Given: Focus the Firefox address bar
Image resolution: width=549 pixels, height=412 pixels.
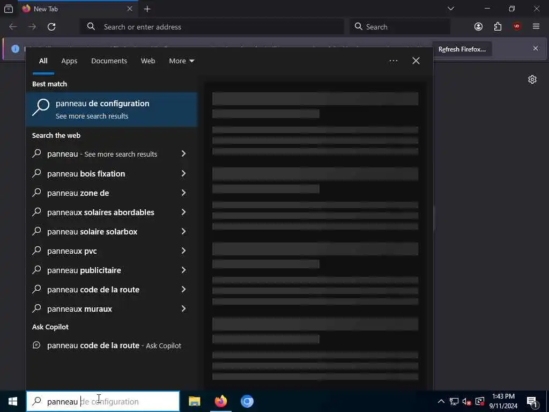Looking at the screenshot, I should pyautogui.click(x=212, y=27).
